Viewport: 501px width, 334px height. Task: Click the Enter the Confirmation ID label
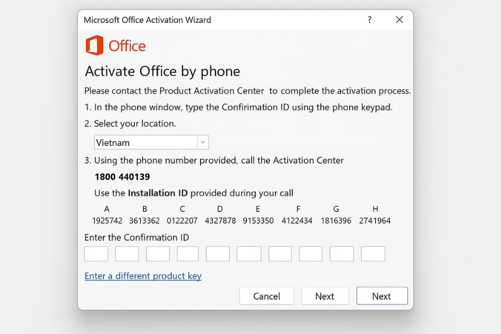point(137,238)
